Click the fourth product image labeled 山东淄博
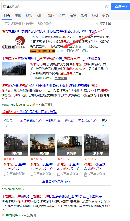The width and height of the screenshot is (130, 221). [x=96, y=145]
